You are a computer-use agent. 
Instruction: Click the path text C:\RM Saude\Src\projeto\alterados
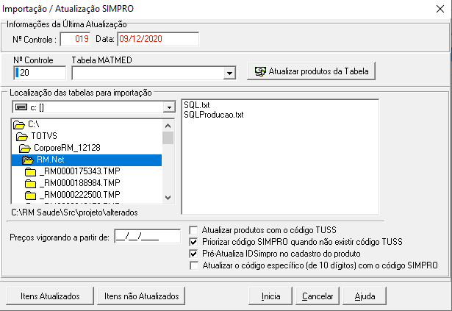coord(74,212)
